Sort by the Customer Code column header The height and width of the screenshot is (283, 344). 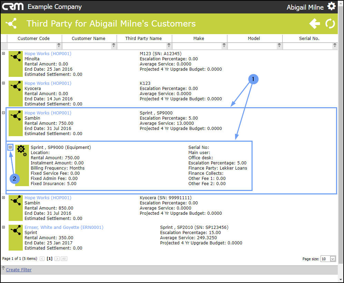pos(33,38)
